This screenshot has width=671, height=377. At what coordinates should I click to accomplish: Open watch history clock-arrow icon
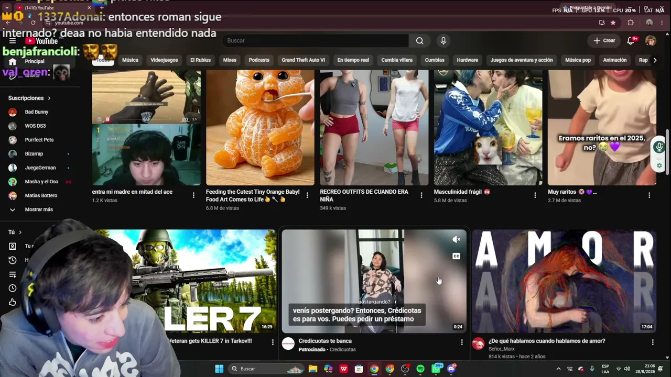[13, 260]
